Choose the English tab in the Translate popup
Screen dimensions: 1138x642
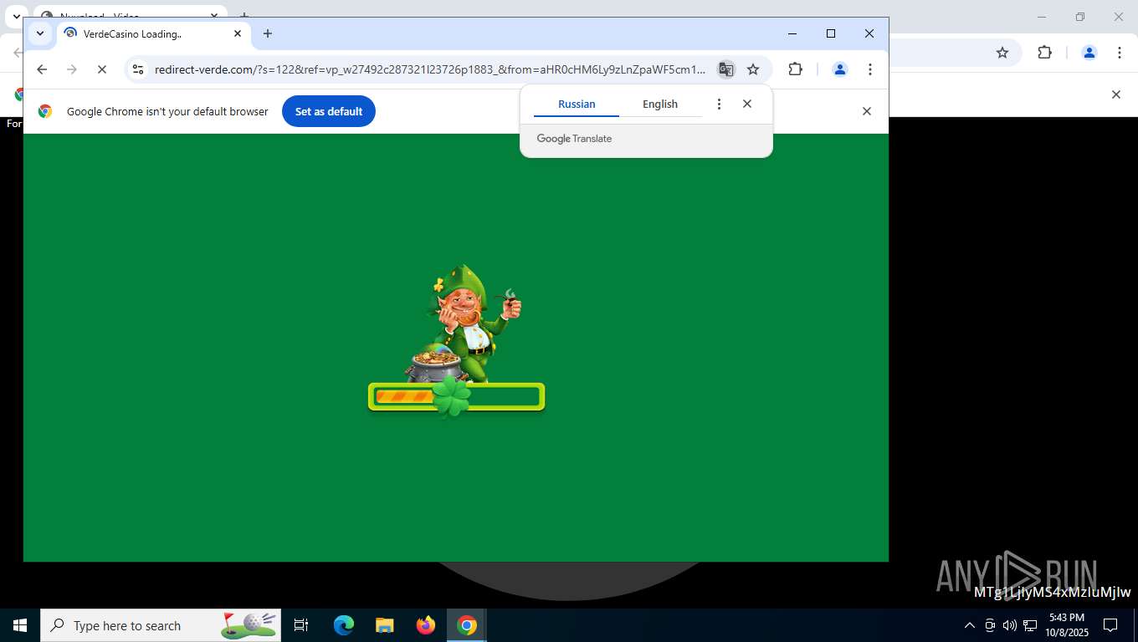pos(660,104)
